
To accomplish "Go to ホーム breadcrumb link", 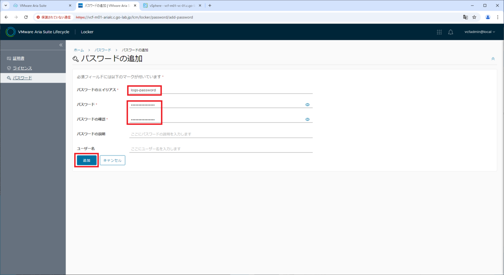I will pyautogui.click(x=79, y=50).
